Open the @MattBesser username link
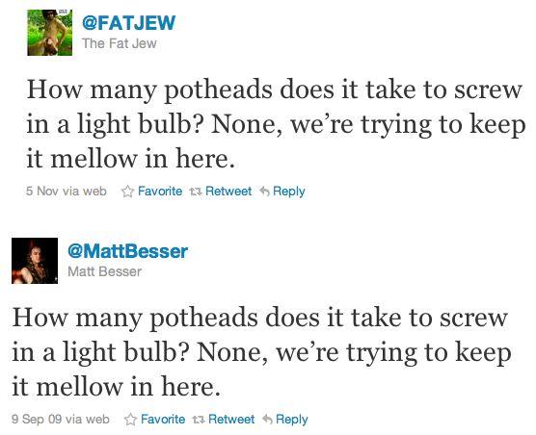 click(128, 251)
